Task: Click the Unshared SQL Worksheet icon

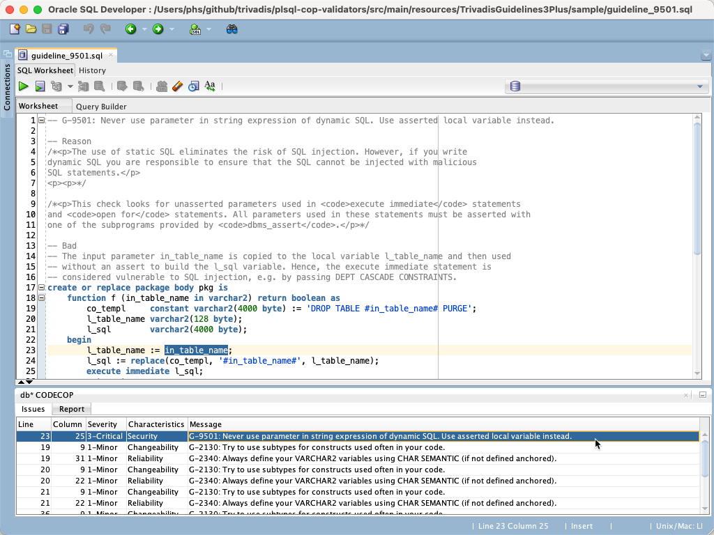Action: point(162,86)
